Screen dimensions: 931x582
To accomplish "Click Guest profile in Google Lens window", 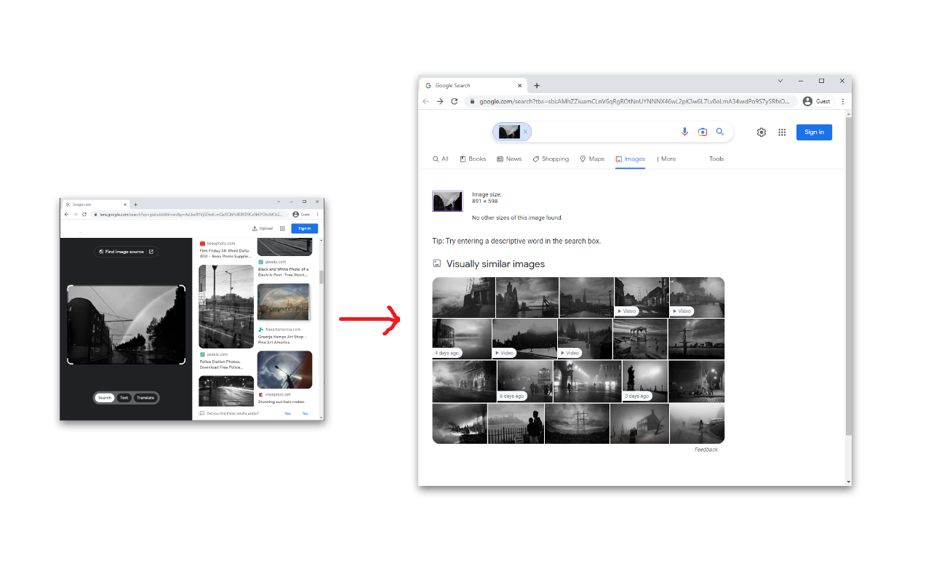I will coord(301,214).
